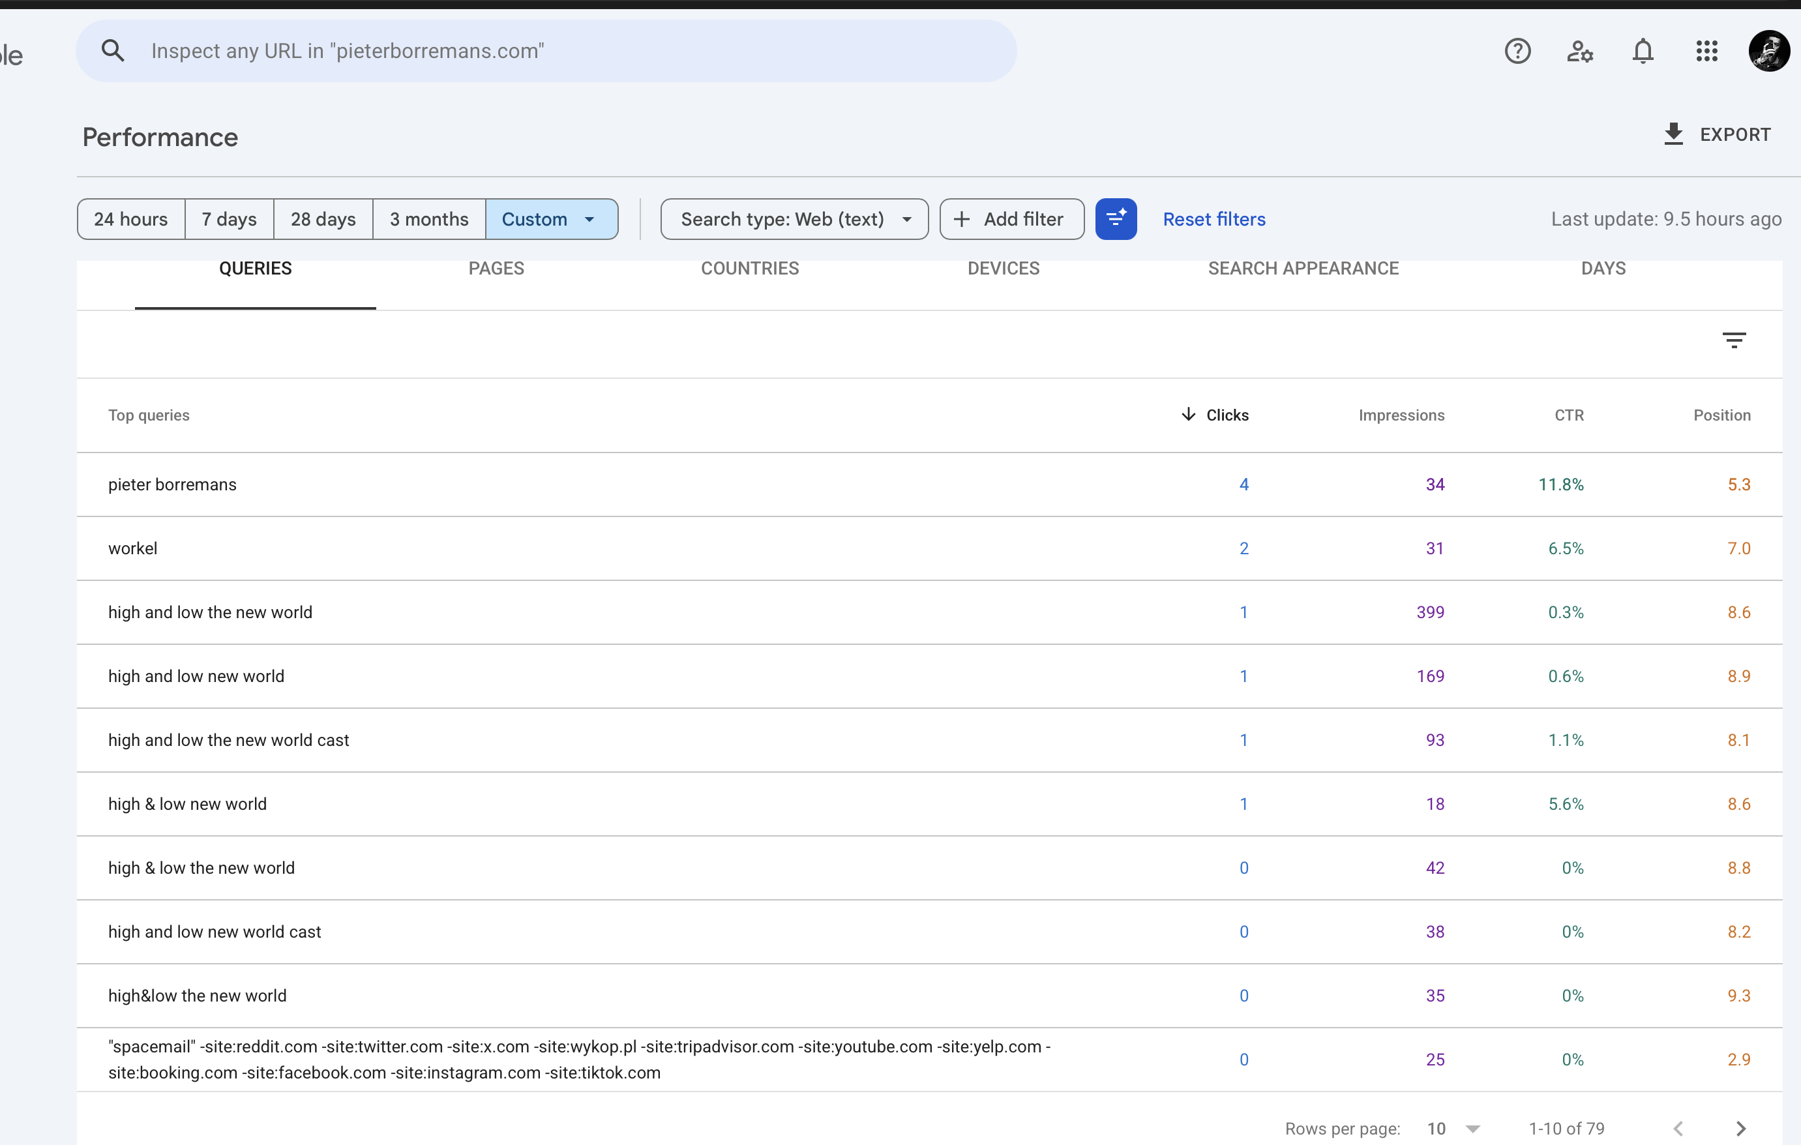1801x1145 pixels.
Task: Select the 28 days date range
Action: pyautogui.click(x=323, y=219)
